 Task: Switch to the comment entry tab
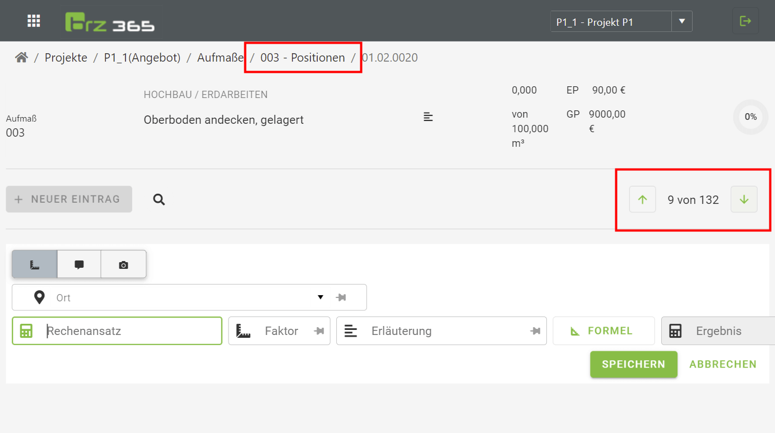pos(79,264)
